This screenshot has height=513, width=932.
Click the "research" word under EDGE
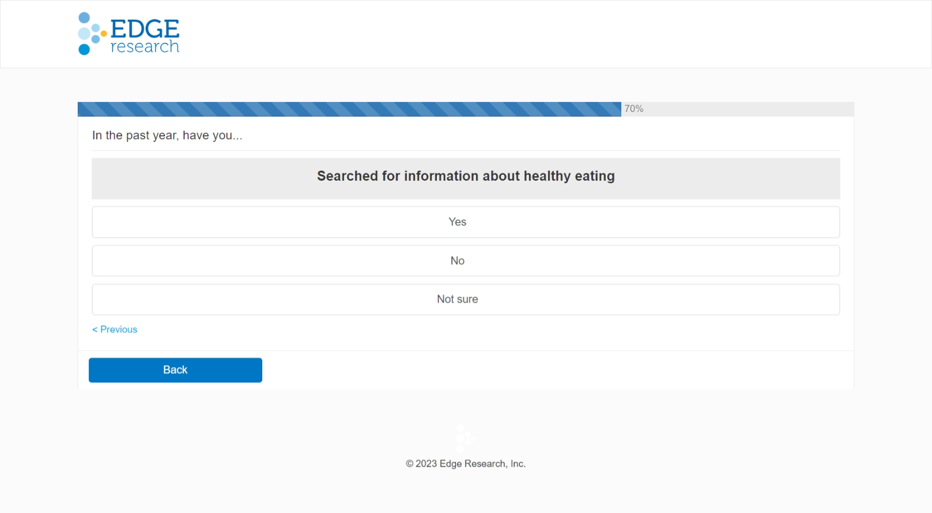coord(145,47)
